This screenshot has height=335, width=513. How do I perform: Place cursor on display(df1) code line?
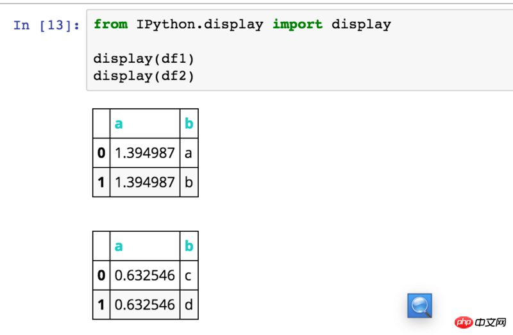point(144,59)
